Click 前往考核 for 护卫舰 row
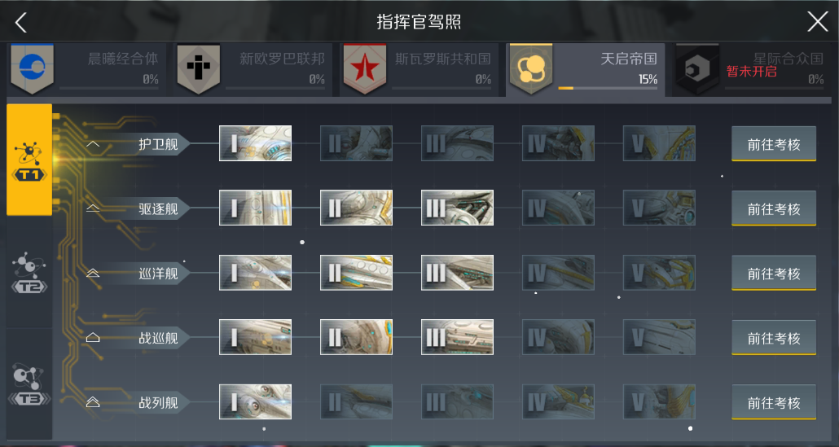The height and width of the screenshot is (447, 839). pyautogui.click(x=774, y=144)
